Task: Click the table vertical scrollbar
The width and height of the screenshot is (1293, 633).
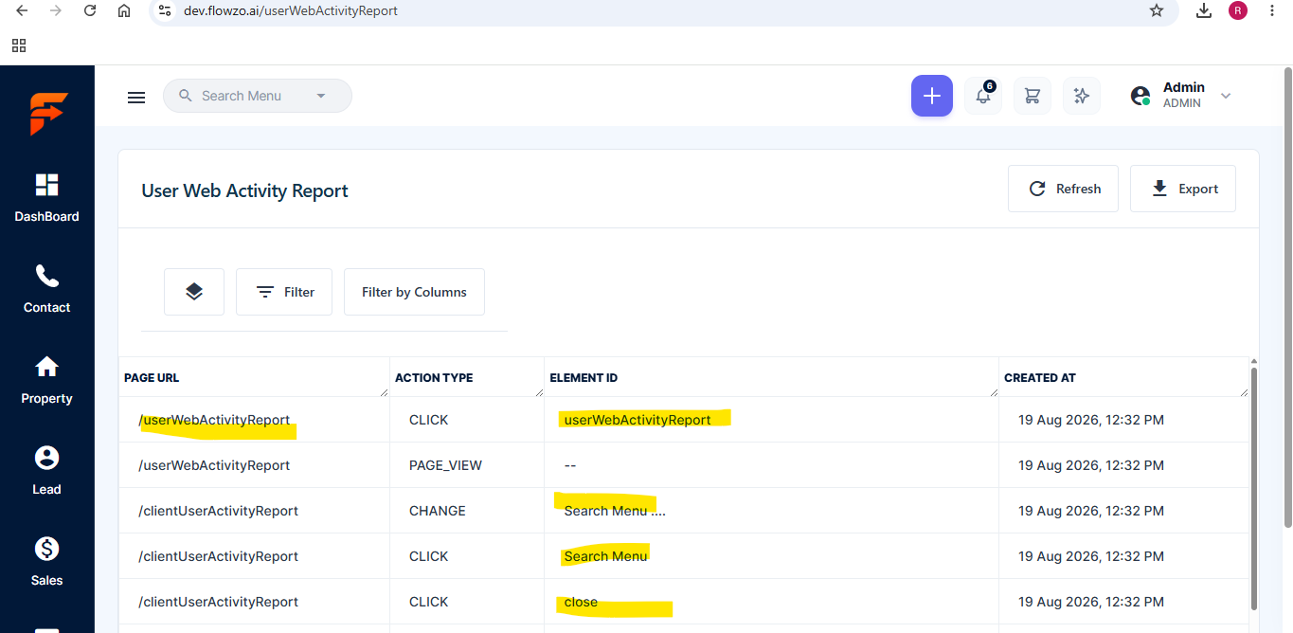Action: (1254, 488)
